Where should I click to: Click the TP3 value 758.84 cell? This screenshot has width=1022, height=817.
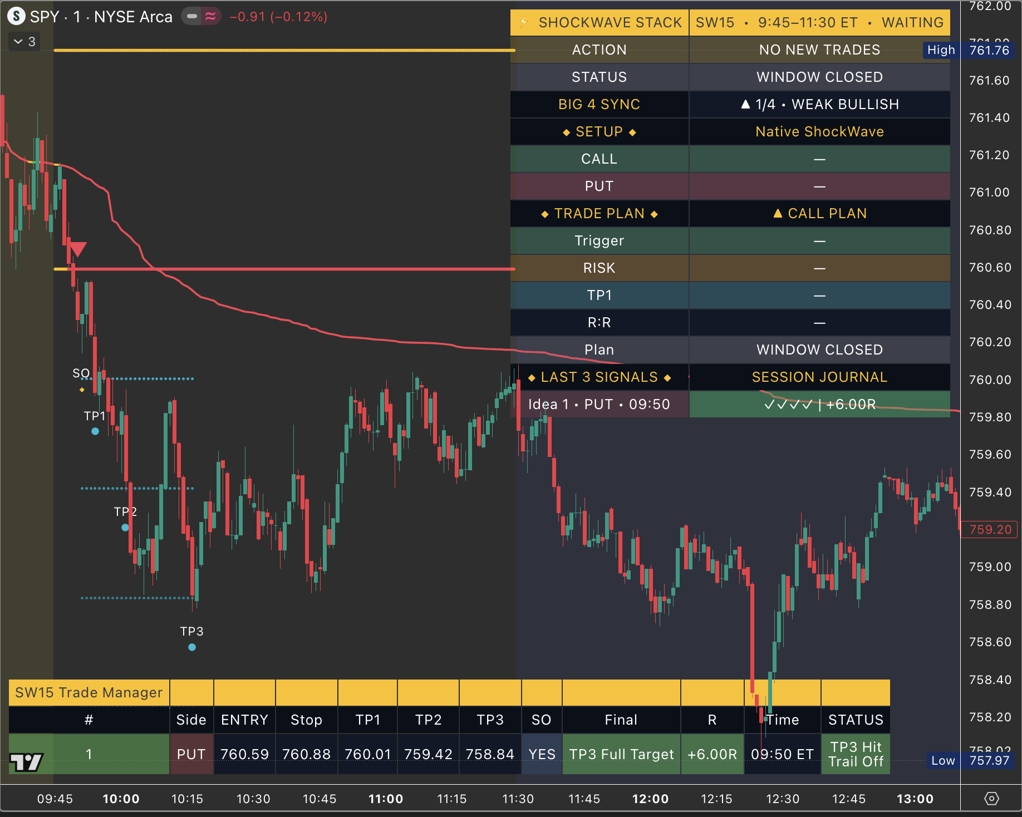tap(490, 754)
